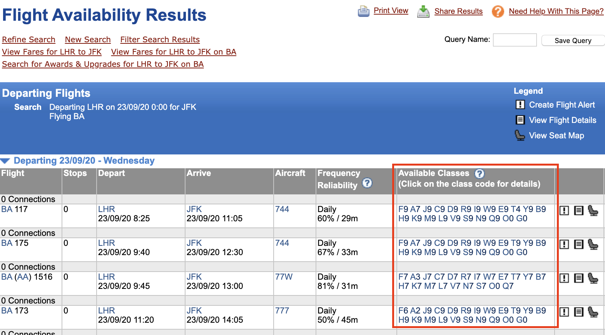Image resolution: width=605 pixels, height=335 pixels.
Task: Click the orange help question mark icon
Action: click(x=498, y=12)
